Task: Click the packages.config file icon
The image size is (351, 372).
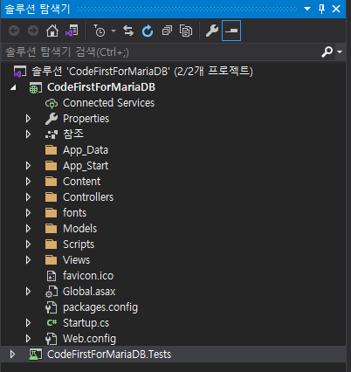Action: coord(51,307)
